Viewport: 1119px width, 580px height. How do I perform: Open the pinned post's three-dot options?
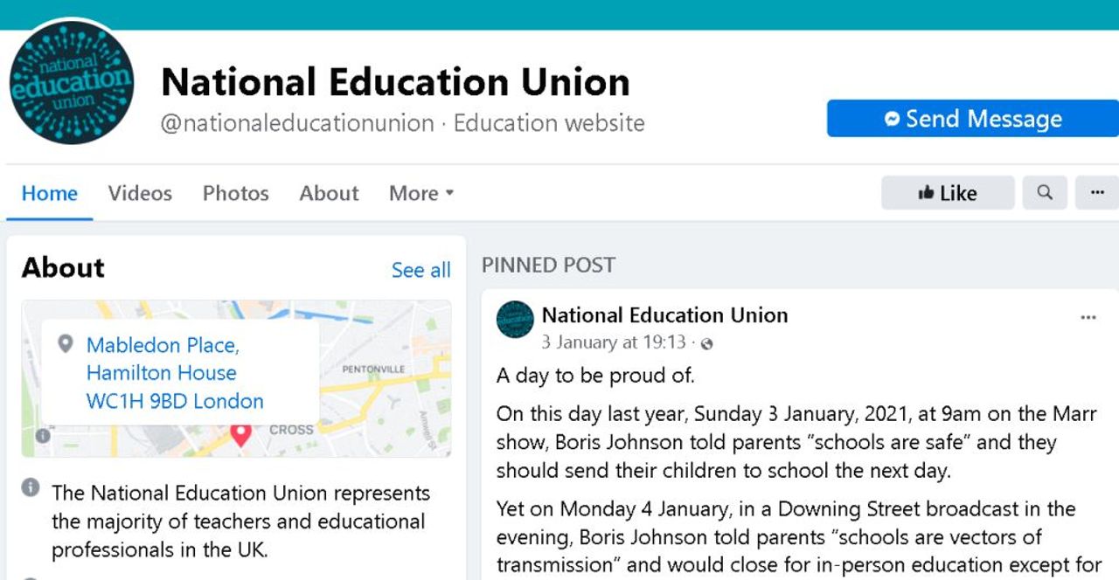[x=1088, y=317]
